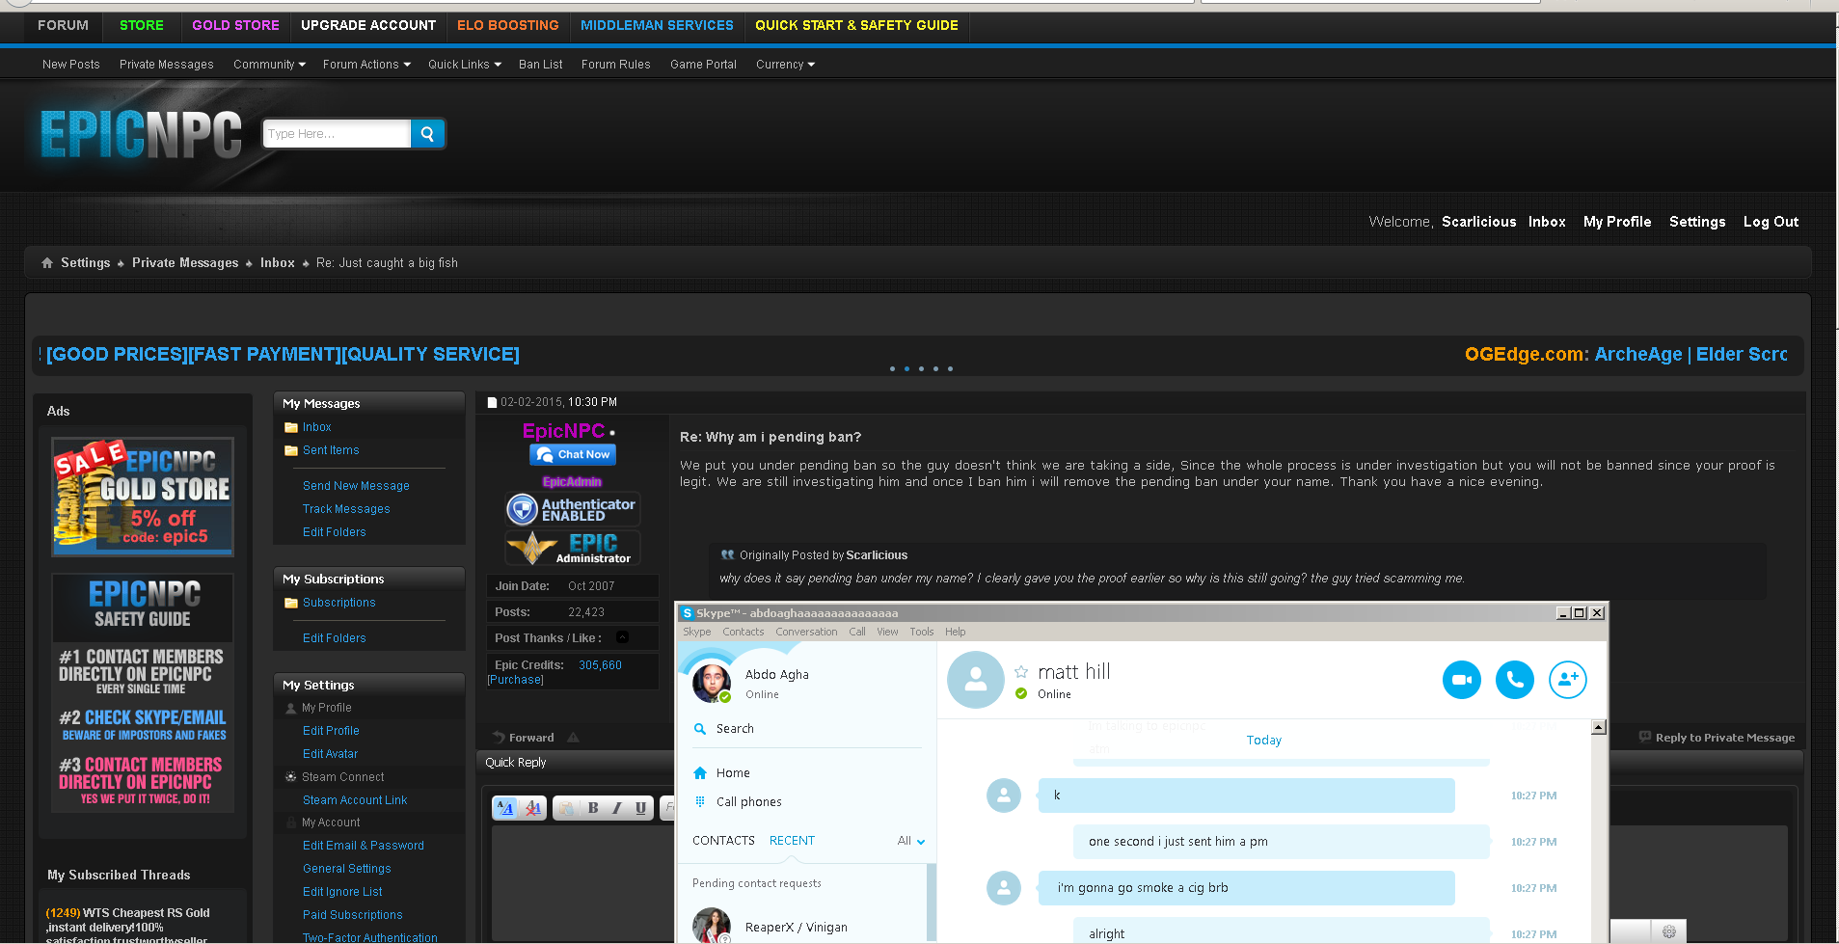Screen dimensions: 1839x944
Task: Switch to the CONTACTS tab in Skype
Action: click(723, 841)
